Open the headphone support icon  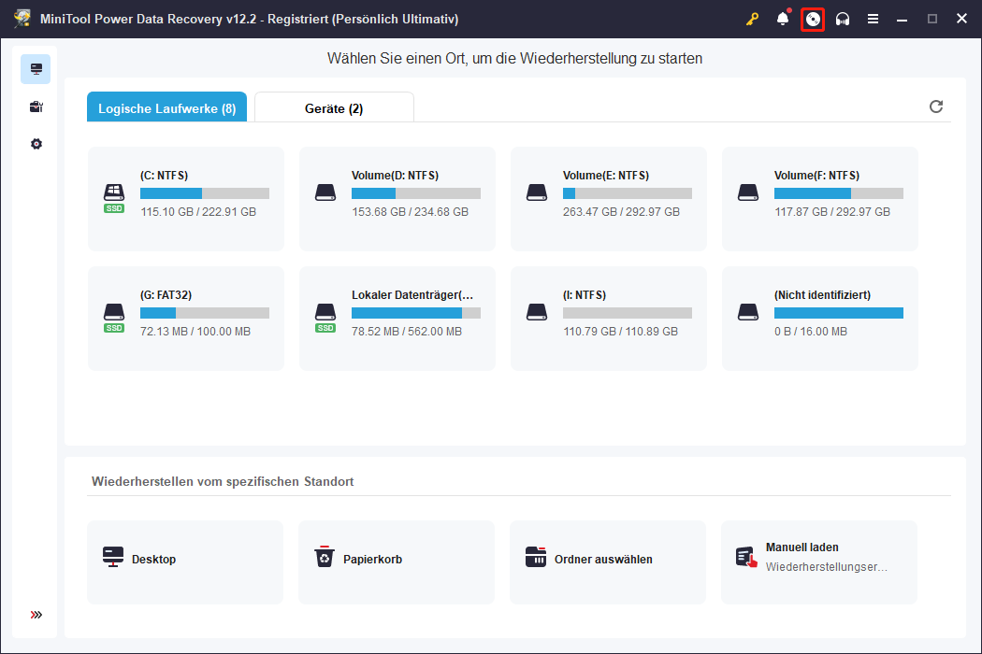click(843, 20)
